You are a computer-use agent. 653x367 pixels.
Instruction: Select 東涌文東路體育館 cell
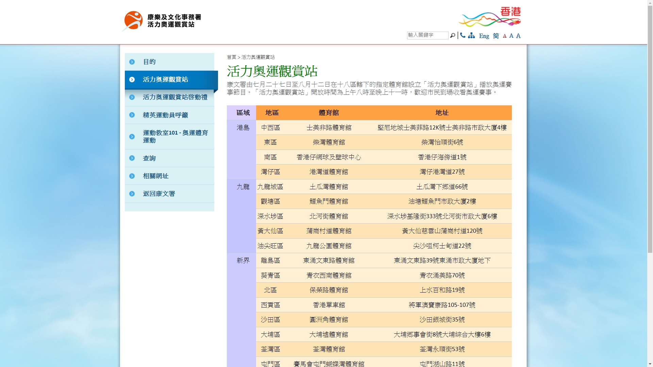tap(329, 261)
